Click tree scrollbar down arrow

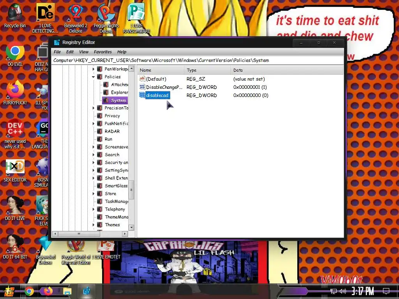coord(131,227)
